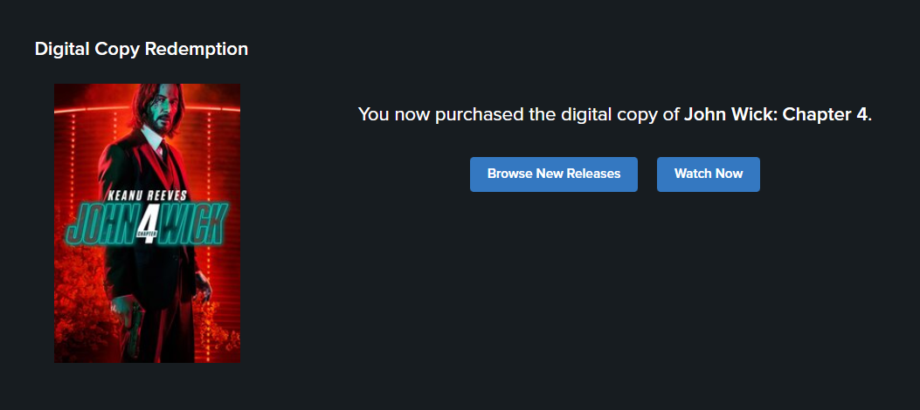
Task: Click the Browse New Releases button
Action: [x=553, y=174]
